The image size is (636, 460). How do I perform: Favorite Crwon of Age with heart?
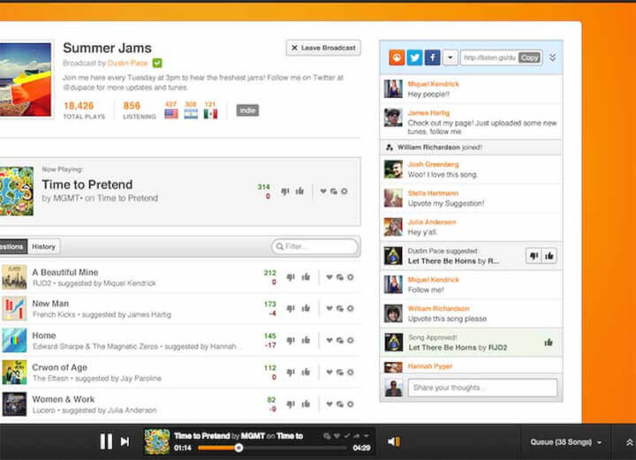pos(329,372)
